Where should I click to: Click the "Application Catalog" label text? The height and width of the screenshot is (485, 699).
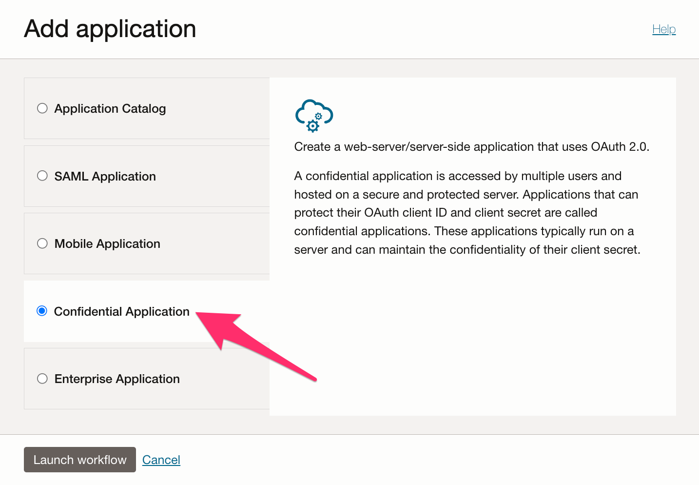coord(110,108)
